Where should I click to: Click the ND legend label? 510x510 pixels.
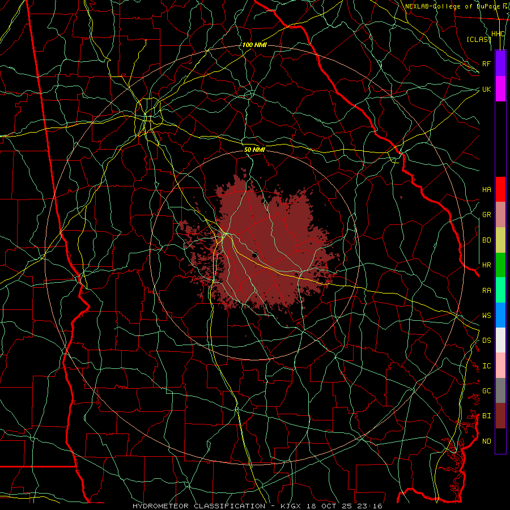tap(486, 441)
